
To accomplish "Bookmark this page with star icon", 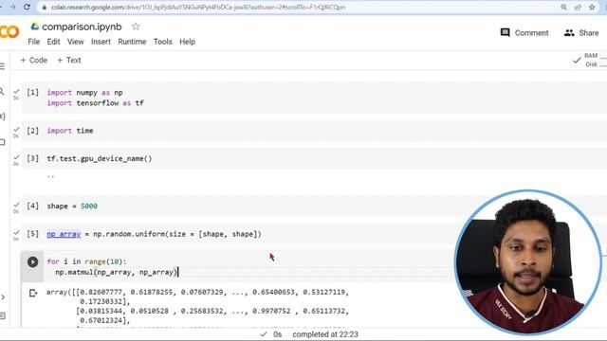I will (x=592, y=7).
